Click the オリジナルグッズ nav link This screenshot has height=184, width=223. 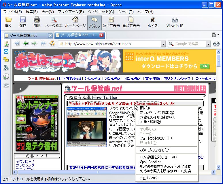[177, 78]
